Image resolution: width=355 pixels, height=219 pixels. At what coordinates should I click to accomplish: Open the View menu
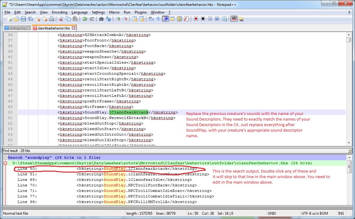pyautogui.click(x=44, y=12)
